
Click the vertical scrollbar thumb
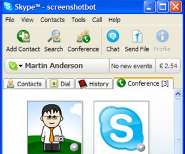coord(178,127)
